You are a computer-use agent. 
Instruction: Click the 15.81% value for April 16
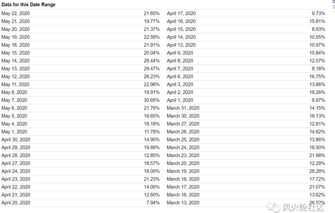tap(317, 21)
